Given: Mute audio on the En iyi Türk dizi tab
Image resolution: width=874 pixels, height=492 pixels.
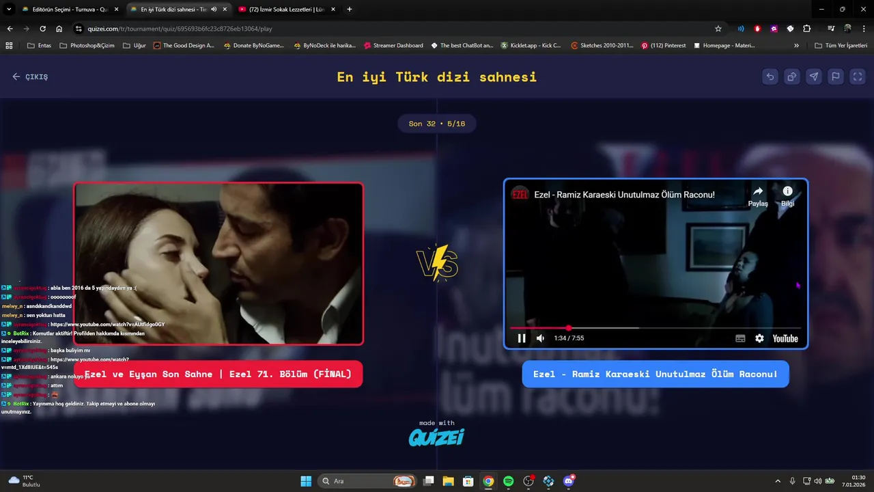Looking at the screenshot, I should 214,10.
